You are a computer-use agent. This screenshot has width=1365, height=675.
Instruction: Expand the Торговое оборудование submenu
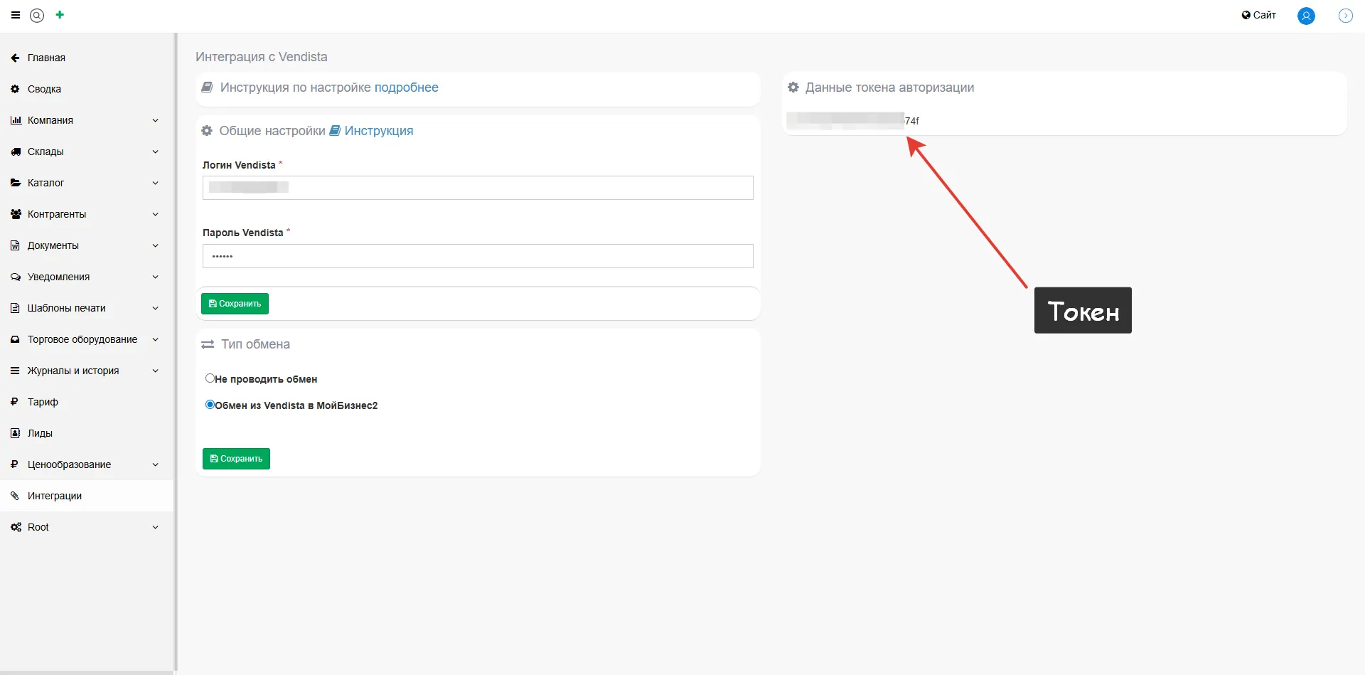coord(155,339)
